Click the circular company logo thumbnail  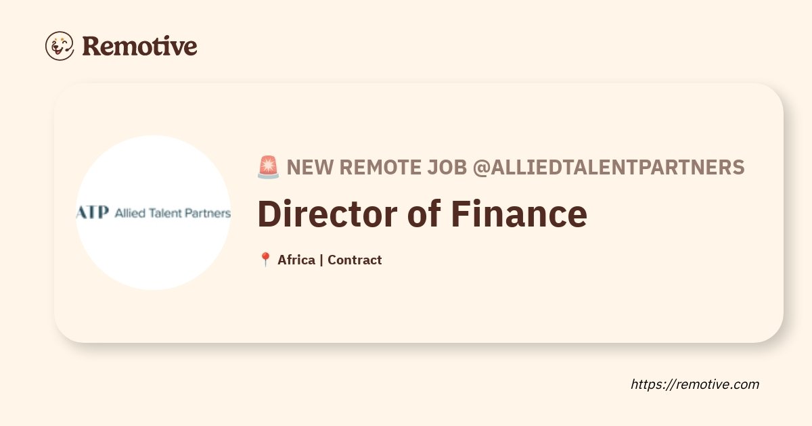154,213
